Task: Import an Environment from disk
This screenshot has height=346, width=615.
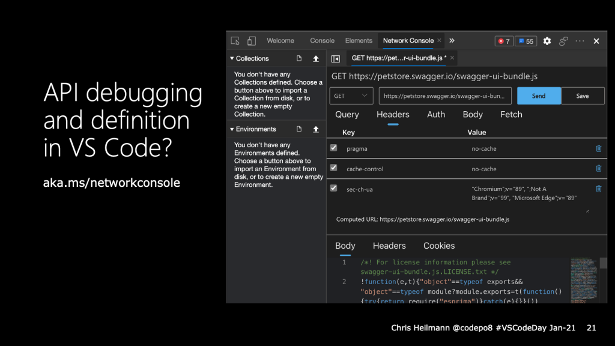Action: coord(316,129)
